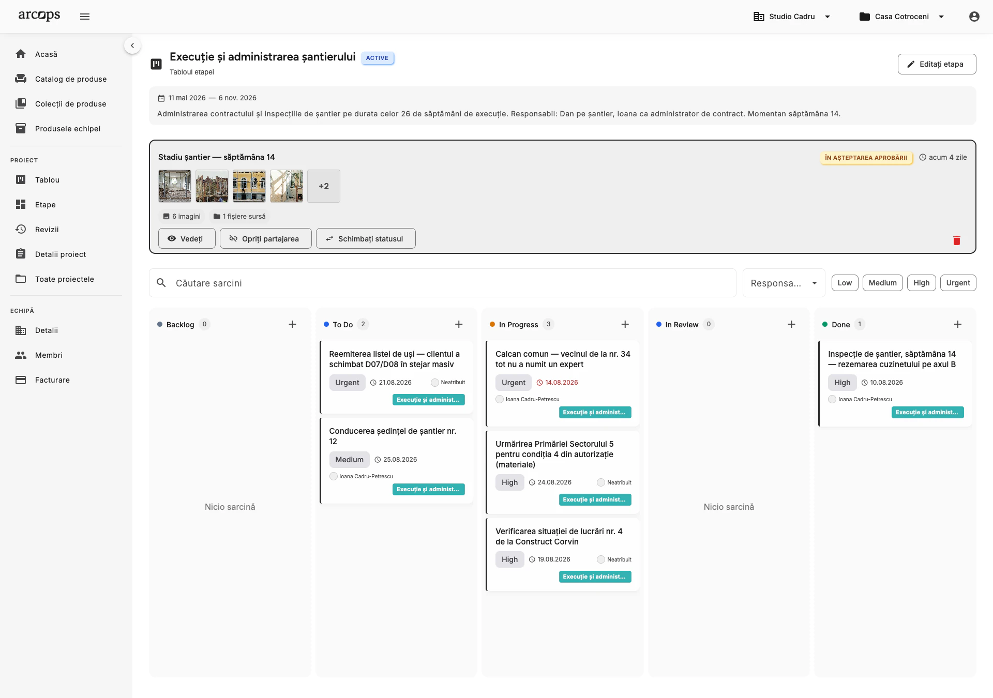The width and height of the screenshot is (993, 698).
Task: Click the Detalii proiect clipboard icon
Action: [21, 254]
